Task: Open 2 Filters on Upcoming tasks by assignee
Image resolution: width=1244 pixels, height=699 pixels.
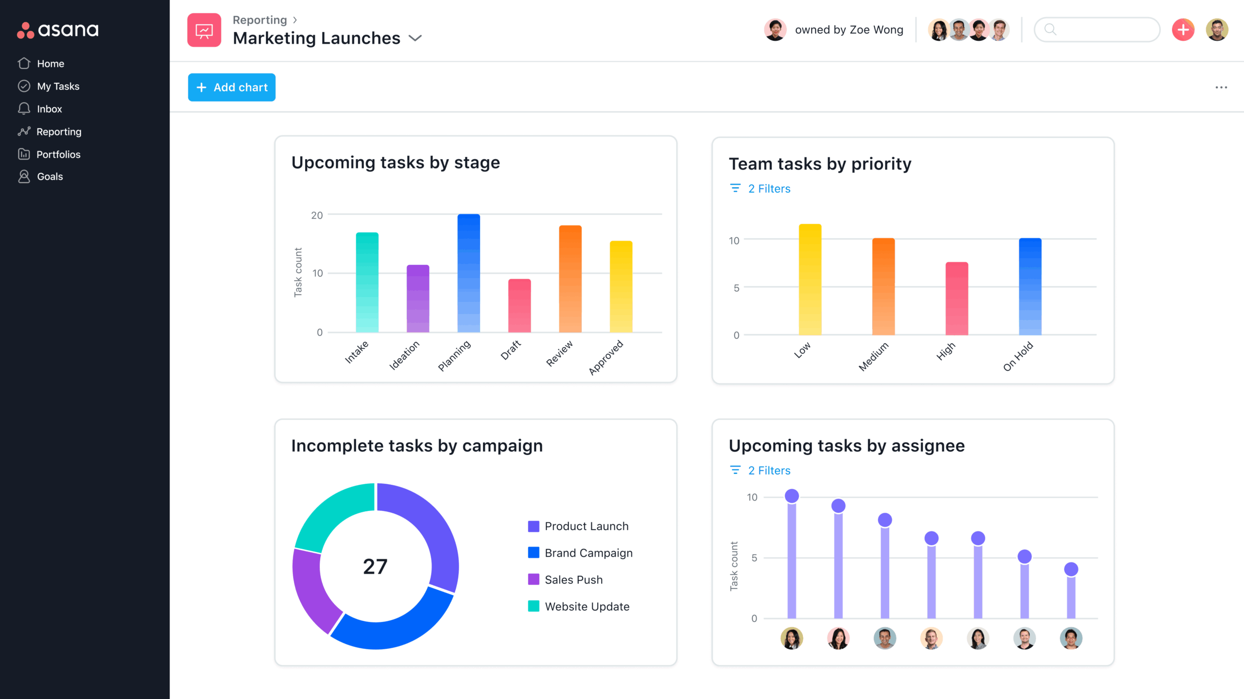Action: 769,470
